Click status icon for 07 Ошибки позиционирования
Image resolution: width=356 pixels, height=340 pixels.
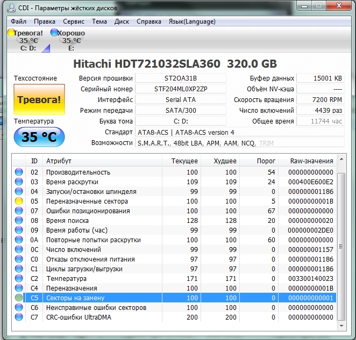point(19,211)
